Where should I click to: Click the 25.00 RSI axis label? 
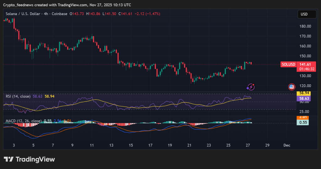304,112
